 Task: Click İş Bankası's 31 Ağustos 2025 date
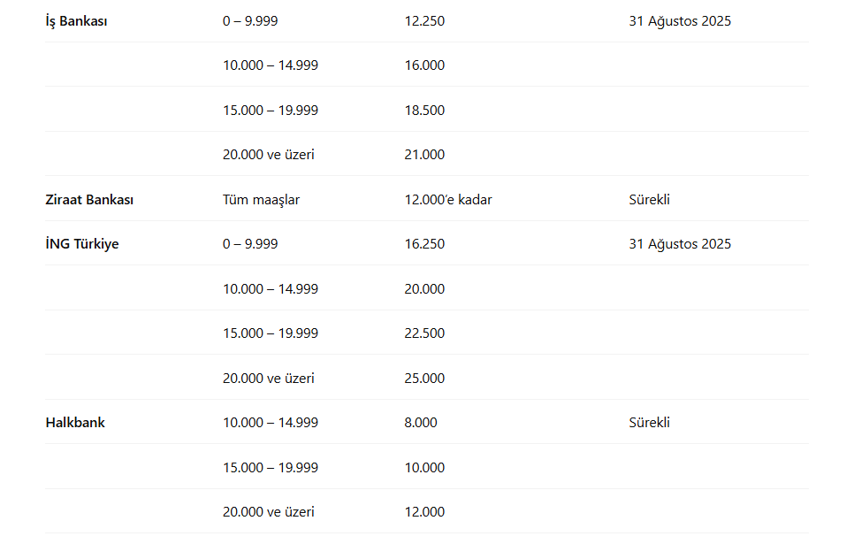point(680,21)
